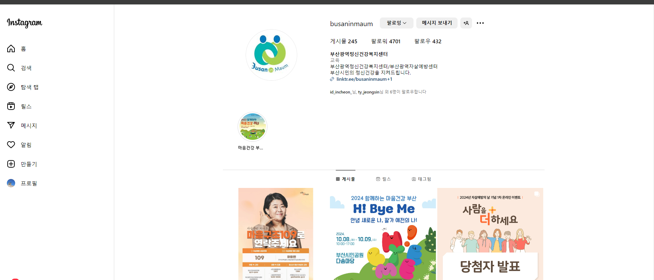The image size is (654, 280).
Task: Click the Send Message (메시지 보내기) button
Action: pos(437,23)
